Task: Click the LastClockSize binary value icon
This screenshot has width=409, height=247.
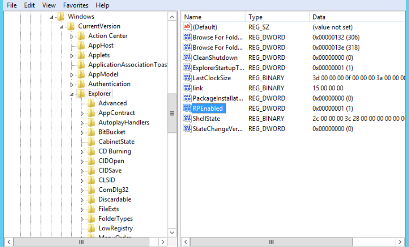Action: click(x=187, y=78)
